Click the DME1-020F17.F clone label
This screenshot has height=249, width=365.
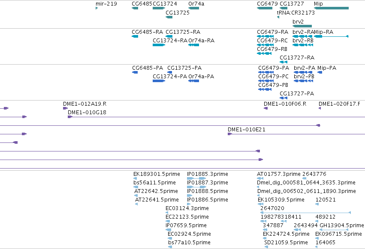point(339,104)
